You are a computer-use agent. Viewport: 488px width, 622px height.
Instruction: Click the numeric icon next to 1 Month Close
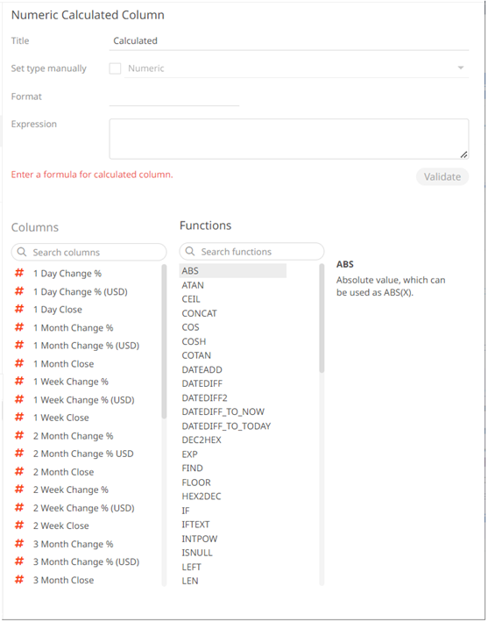19,363
